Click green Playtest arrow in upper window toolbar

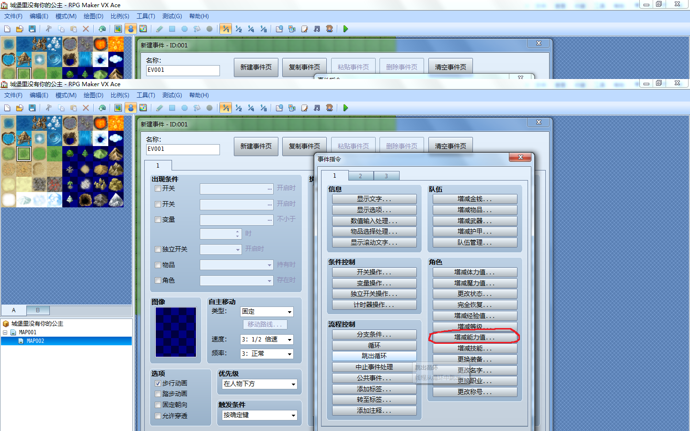345,29
